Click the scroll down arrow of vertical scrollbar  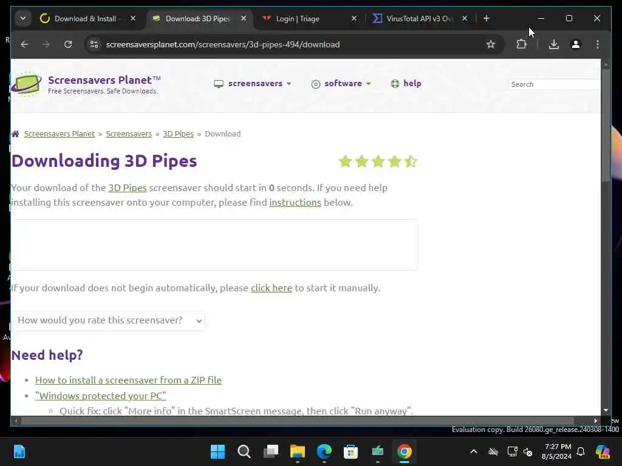[606, 410]
